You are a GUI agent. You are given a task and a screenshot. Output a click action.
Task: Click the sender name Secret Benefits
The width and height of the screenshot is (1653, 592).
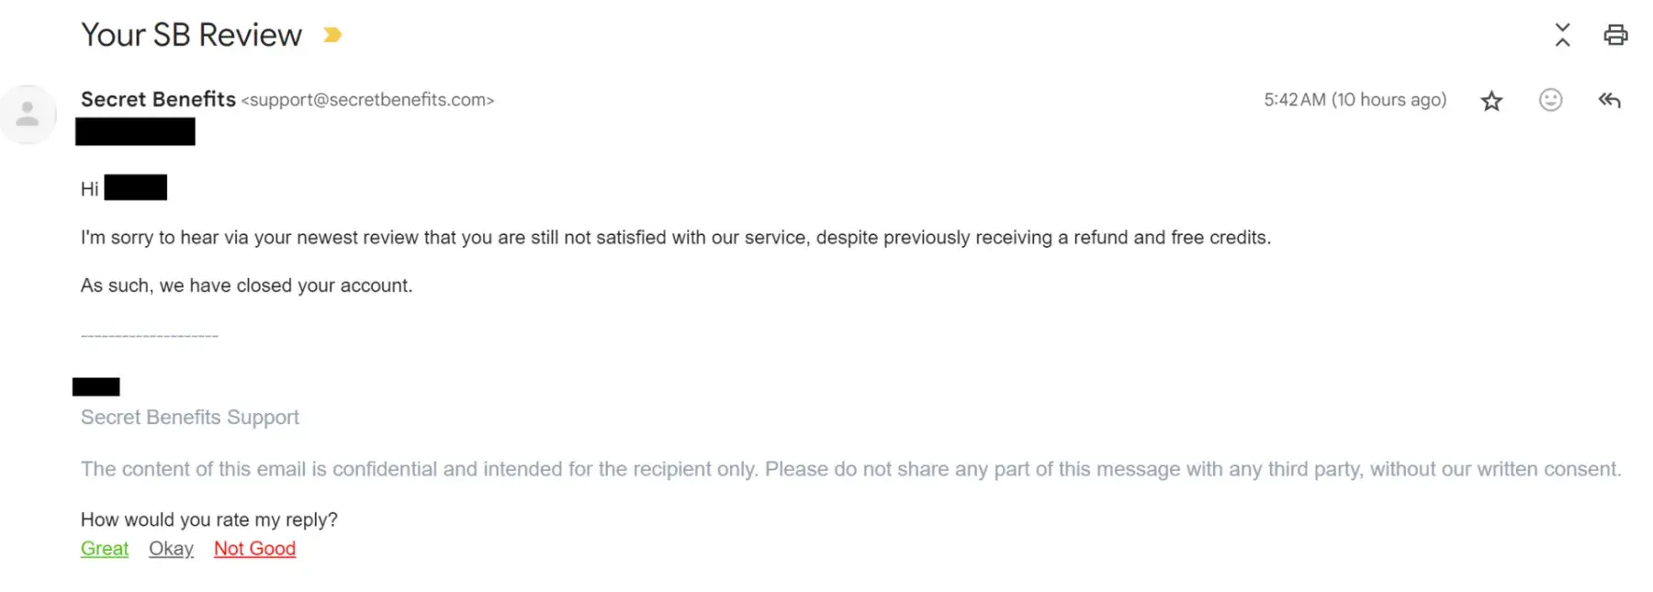coord(158,99)
